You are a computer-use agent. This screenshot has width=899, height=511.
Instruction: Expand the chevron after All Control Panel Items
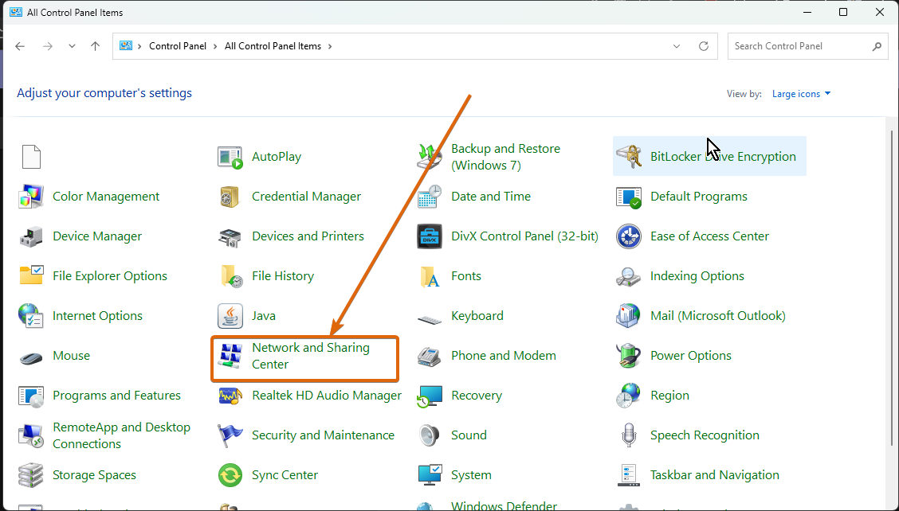coord(330,46)
